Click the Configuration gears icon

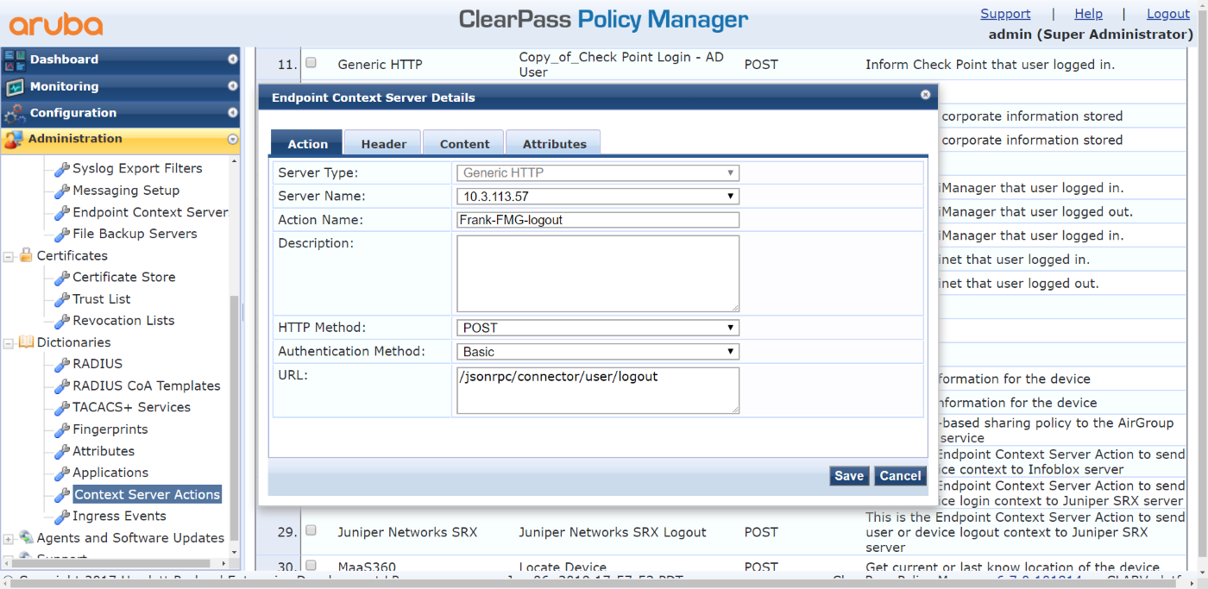(15, 113)
